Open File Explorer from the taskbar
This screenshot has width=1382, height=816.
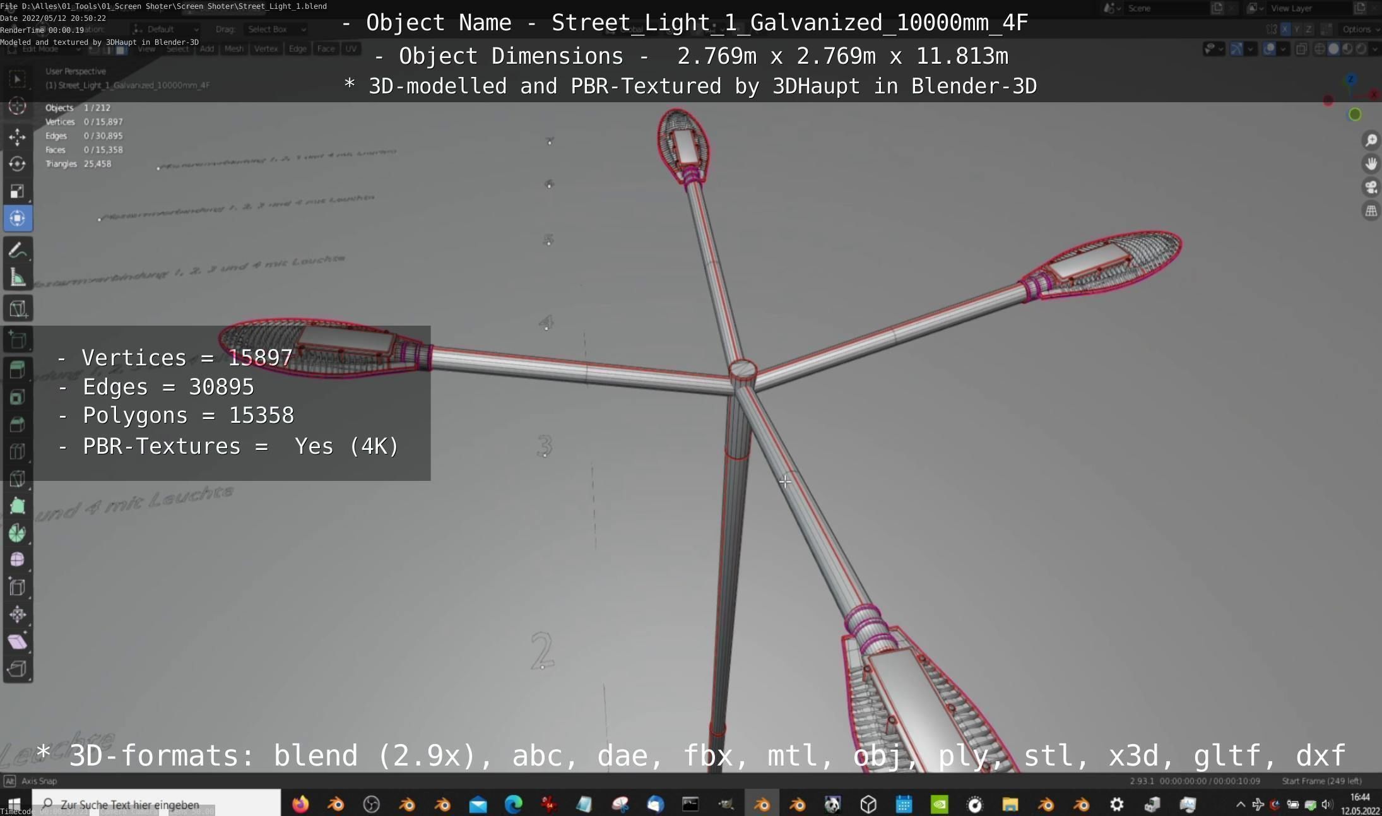(1010, 804)
